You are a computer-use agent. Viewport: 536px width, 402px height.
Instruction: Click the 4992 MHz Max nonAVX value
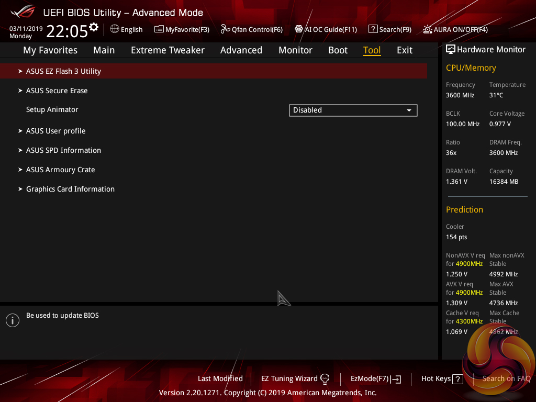tap(503, 274)
